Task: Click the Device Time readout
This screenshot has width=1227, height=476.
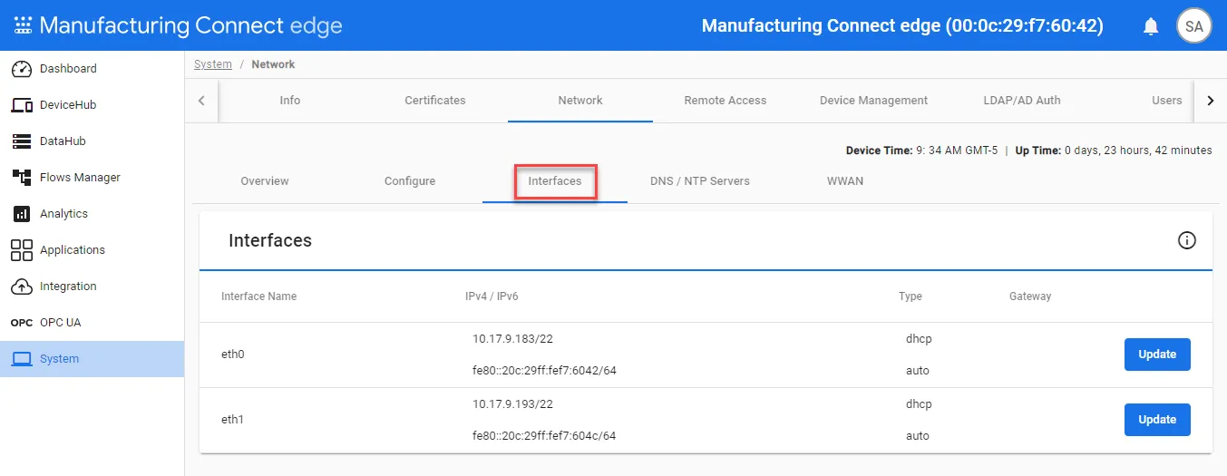Action: point(921,151)
